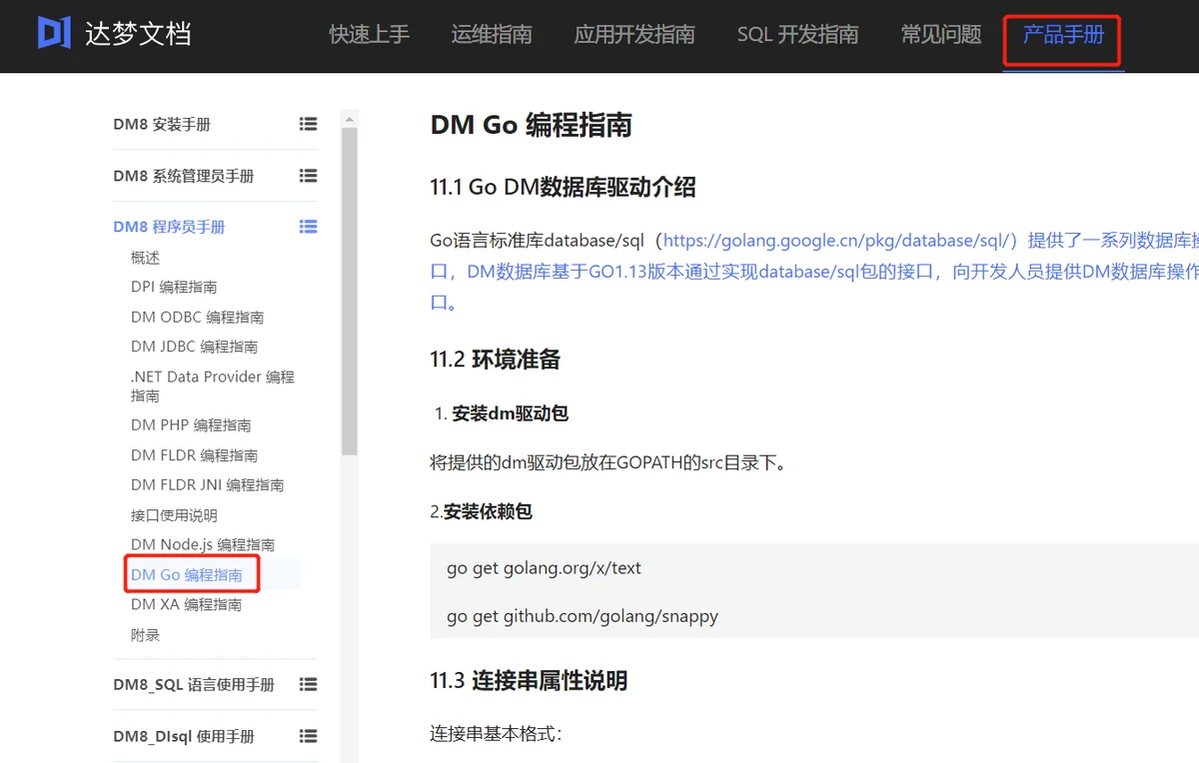Open DM Node.js 编程指南 page
The image size is (1199, 763).
pos(203,544)
